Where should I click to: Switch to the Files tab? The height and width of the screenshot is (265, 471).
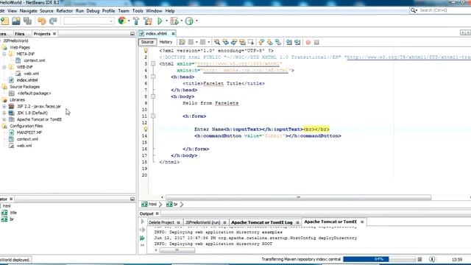coord(20,34)
